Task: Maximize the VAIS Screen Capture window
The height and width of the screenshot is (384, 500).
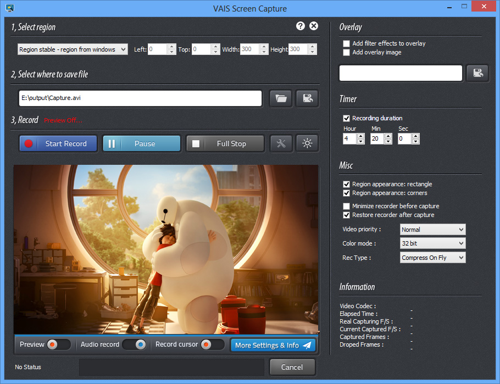Action: point(464,6)
